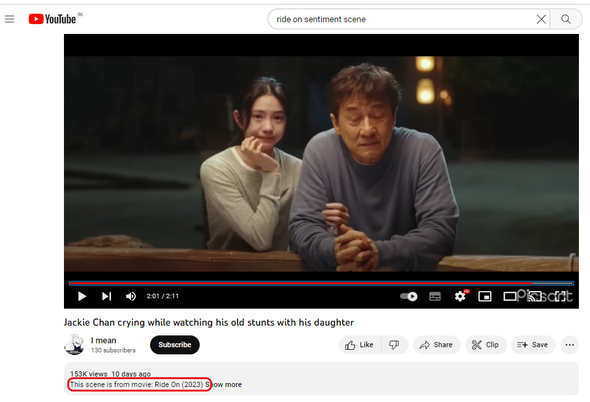Mute the video volume
590x402 pixels.
tap(131, 296)
